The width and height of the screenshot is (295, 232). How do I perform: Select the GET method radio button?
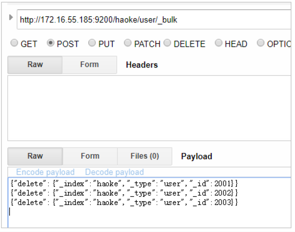(15, 43)
